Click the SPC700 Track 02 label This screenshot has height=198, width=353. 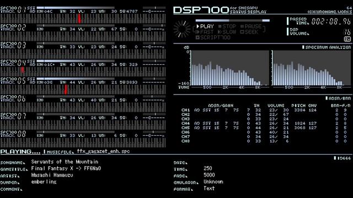[x=13, y=28]
